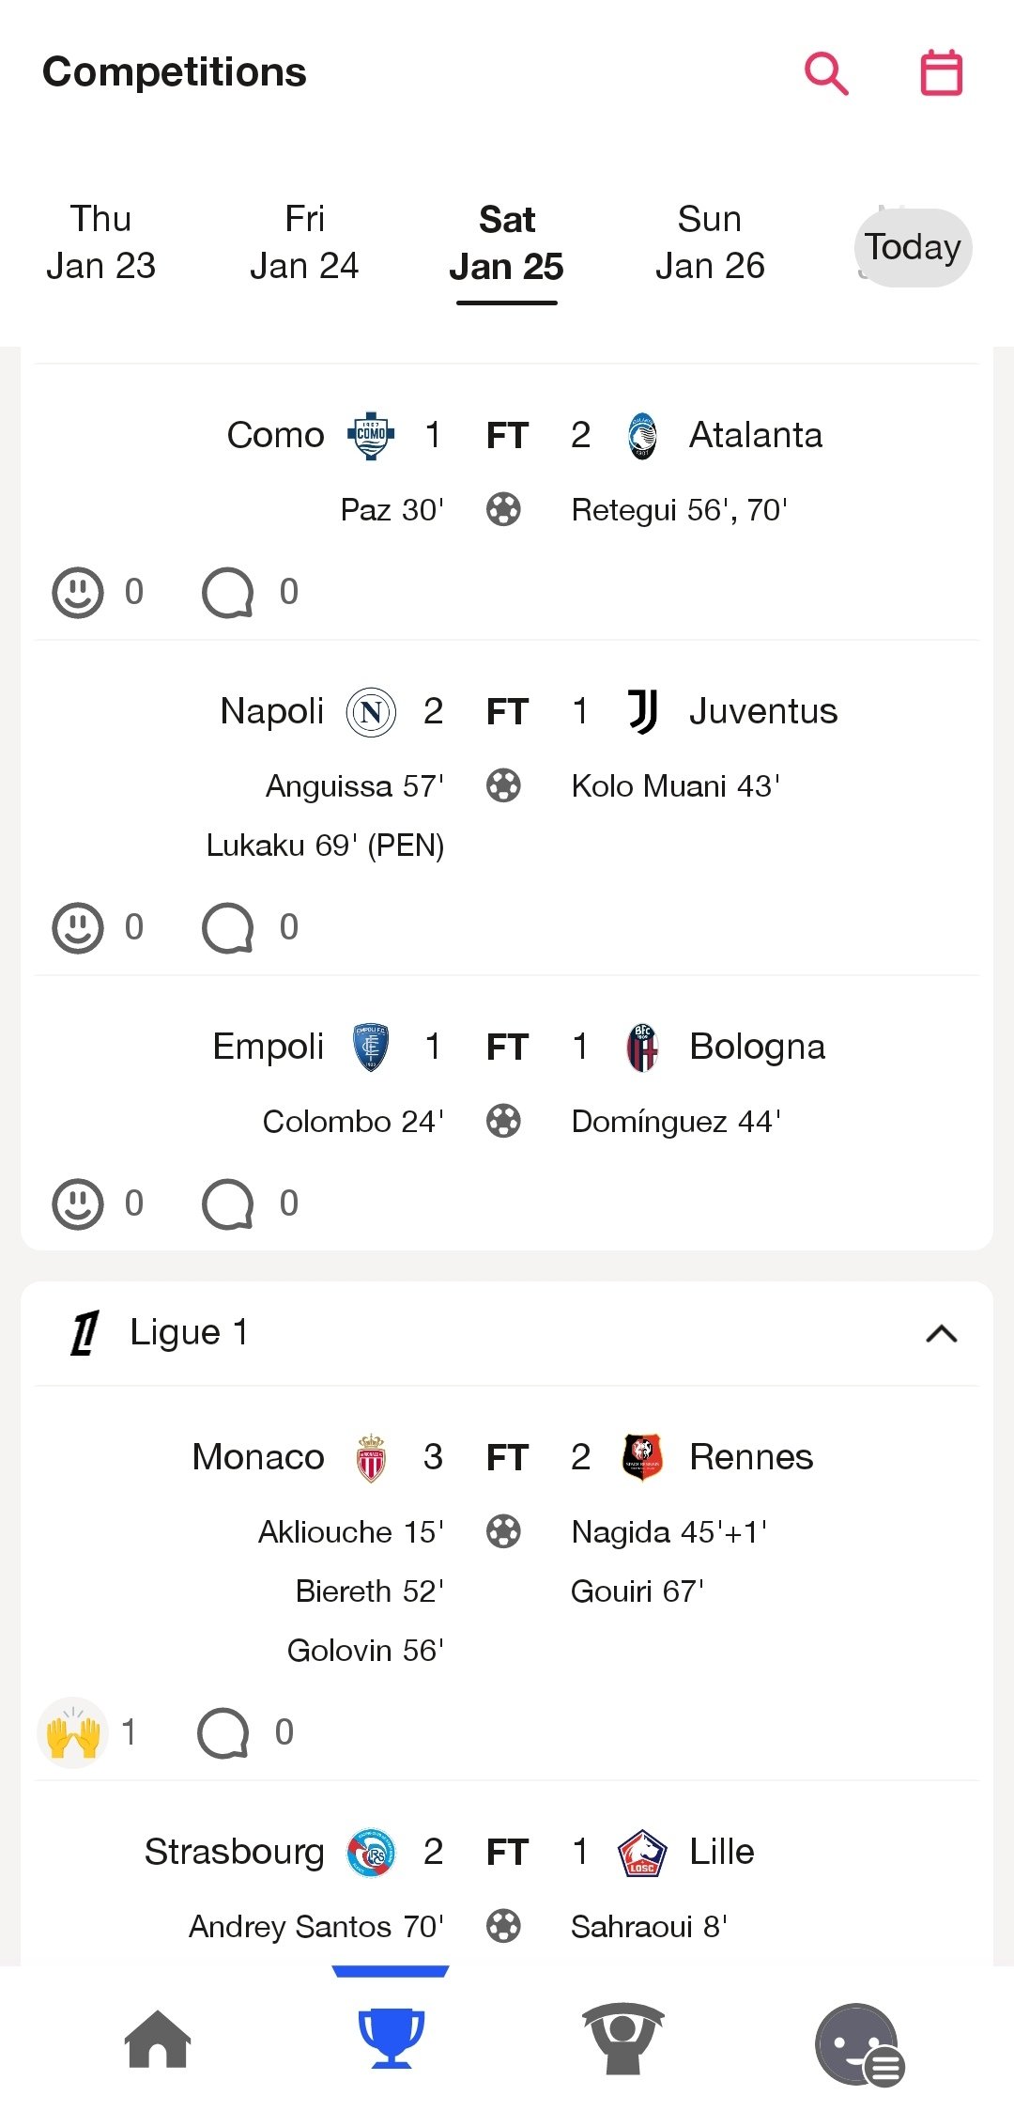Open Napoli vs Juventus match details

(507, 711)
